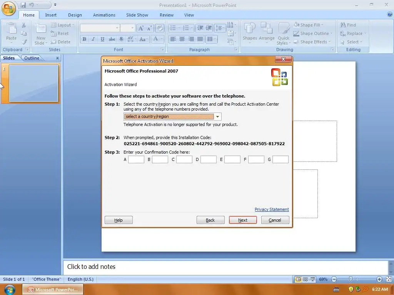Image resolution: width=394 pixels, height=295 pixels.
Task: Justify text in Paragraph group
Action: tap(200, 39)
